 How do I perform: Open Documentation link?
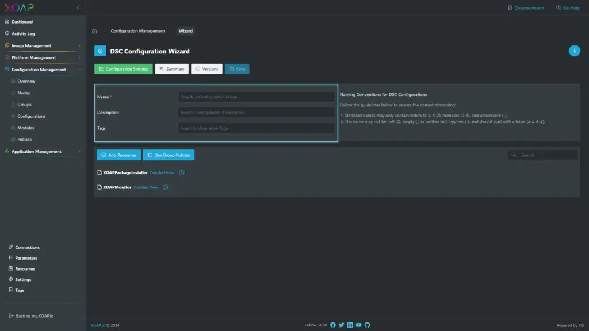(x=526, y=8)
